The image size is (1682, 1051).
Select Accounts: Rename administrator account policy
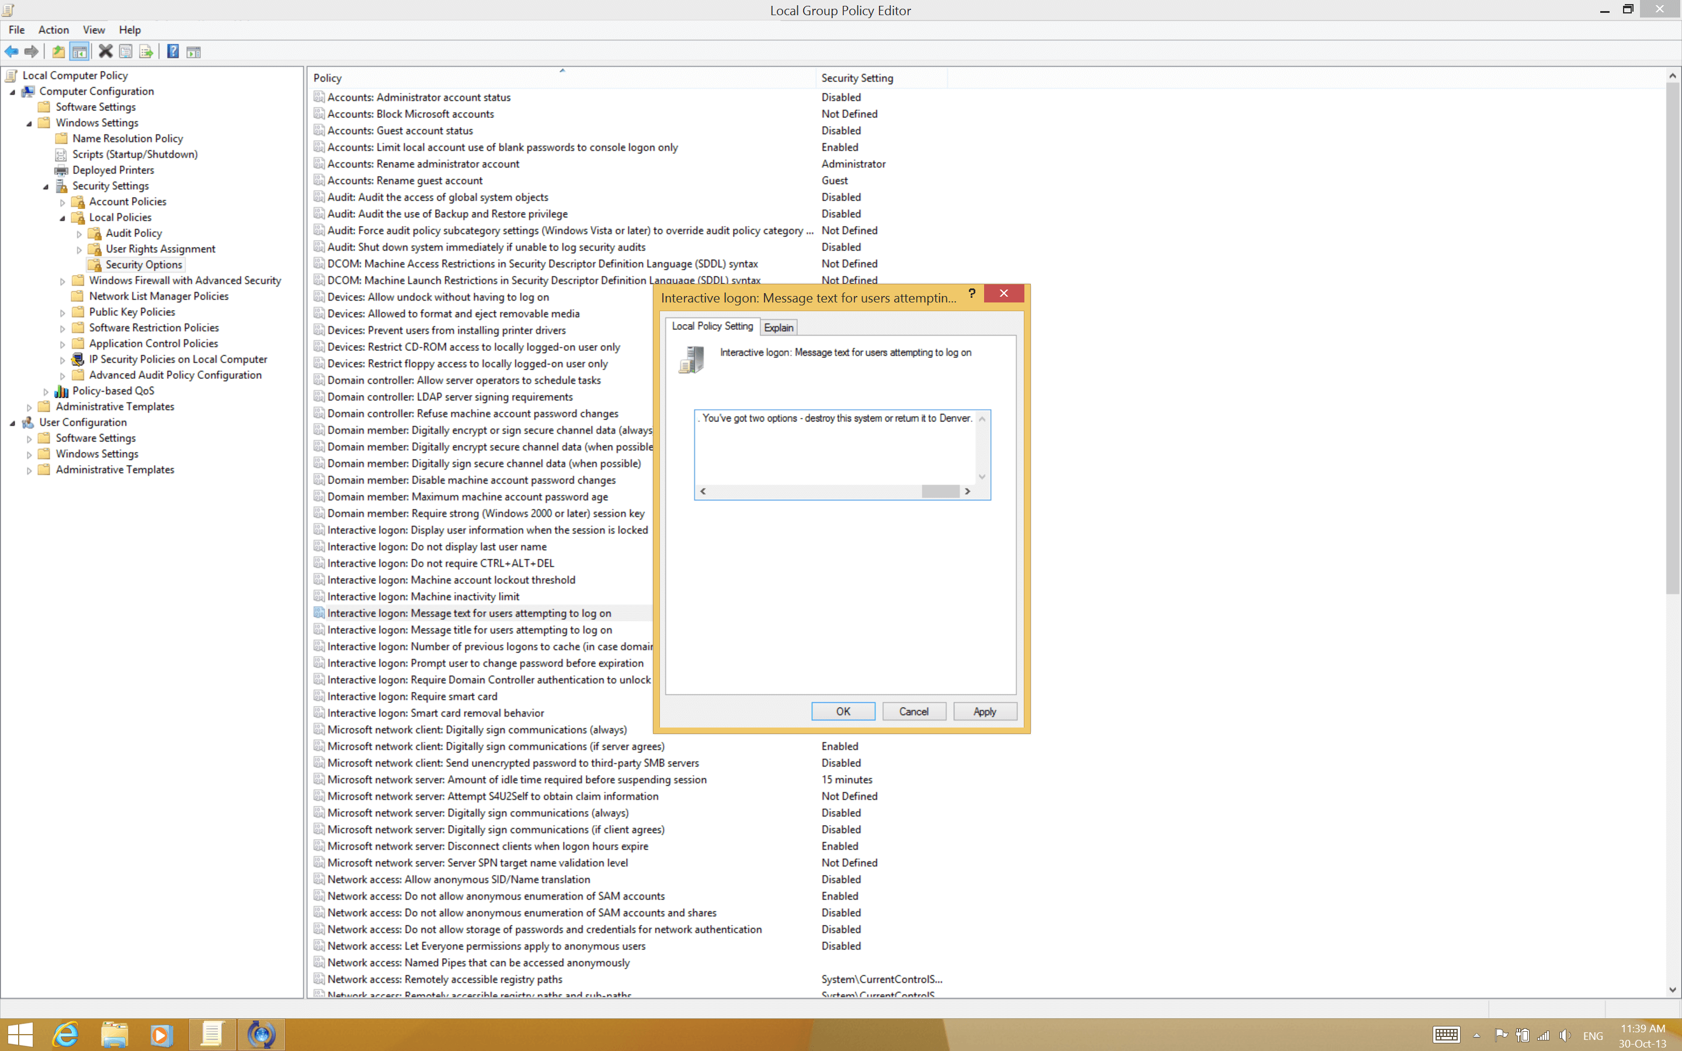(423, 164)
